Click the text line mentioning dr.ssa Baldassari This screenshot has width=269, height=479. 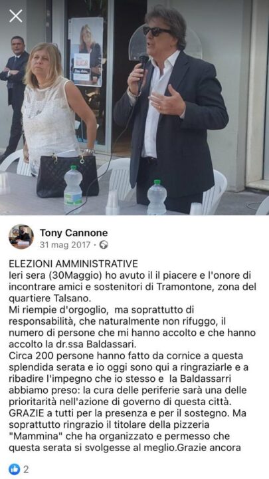(72, 345)
